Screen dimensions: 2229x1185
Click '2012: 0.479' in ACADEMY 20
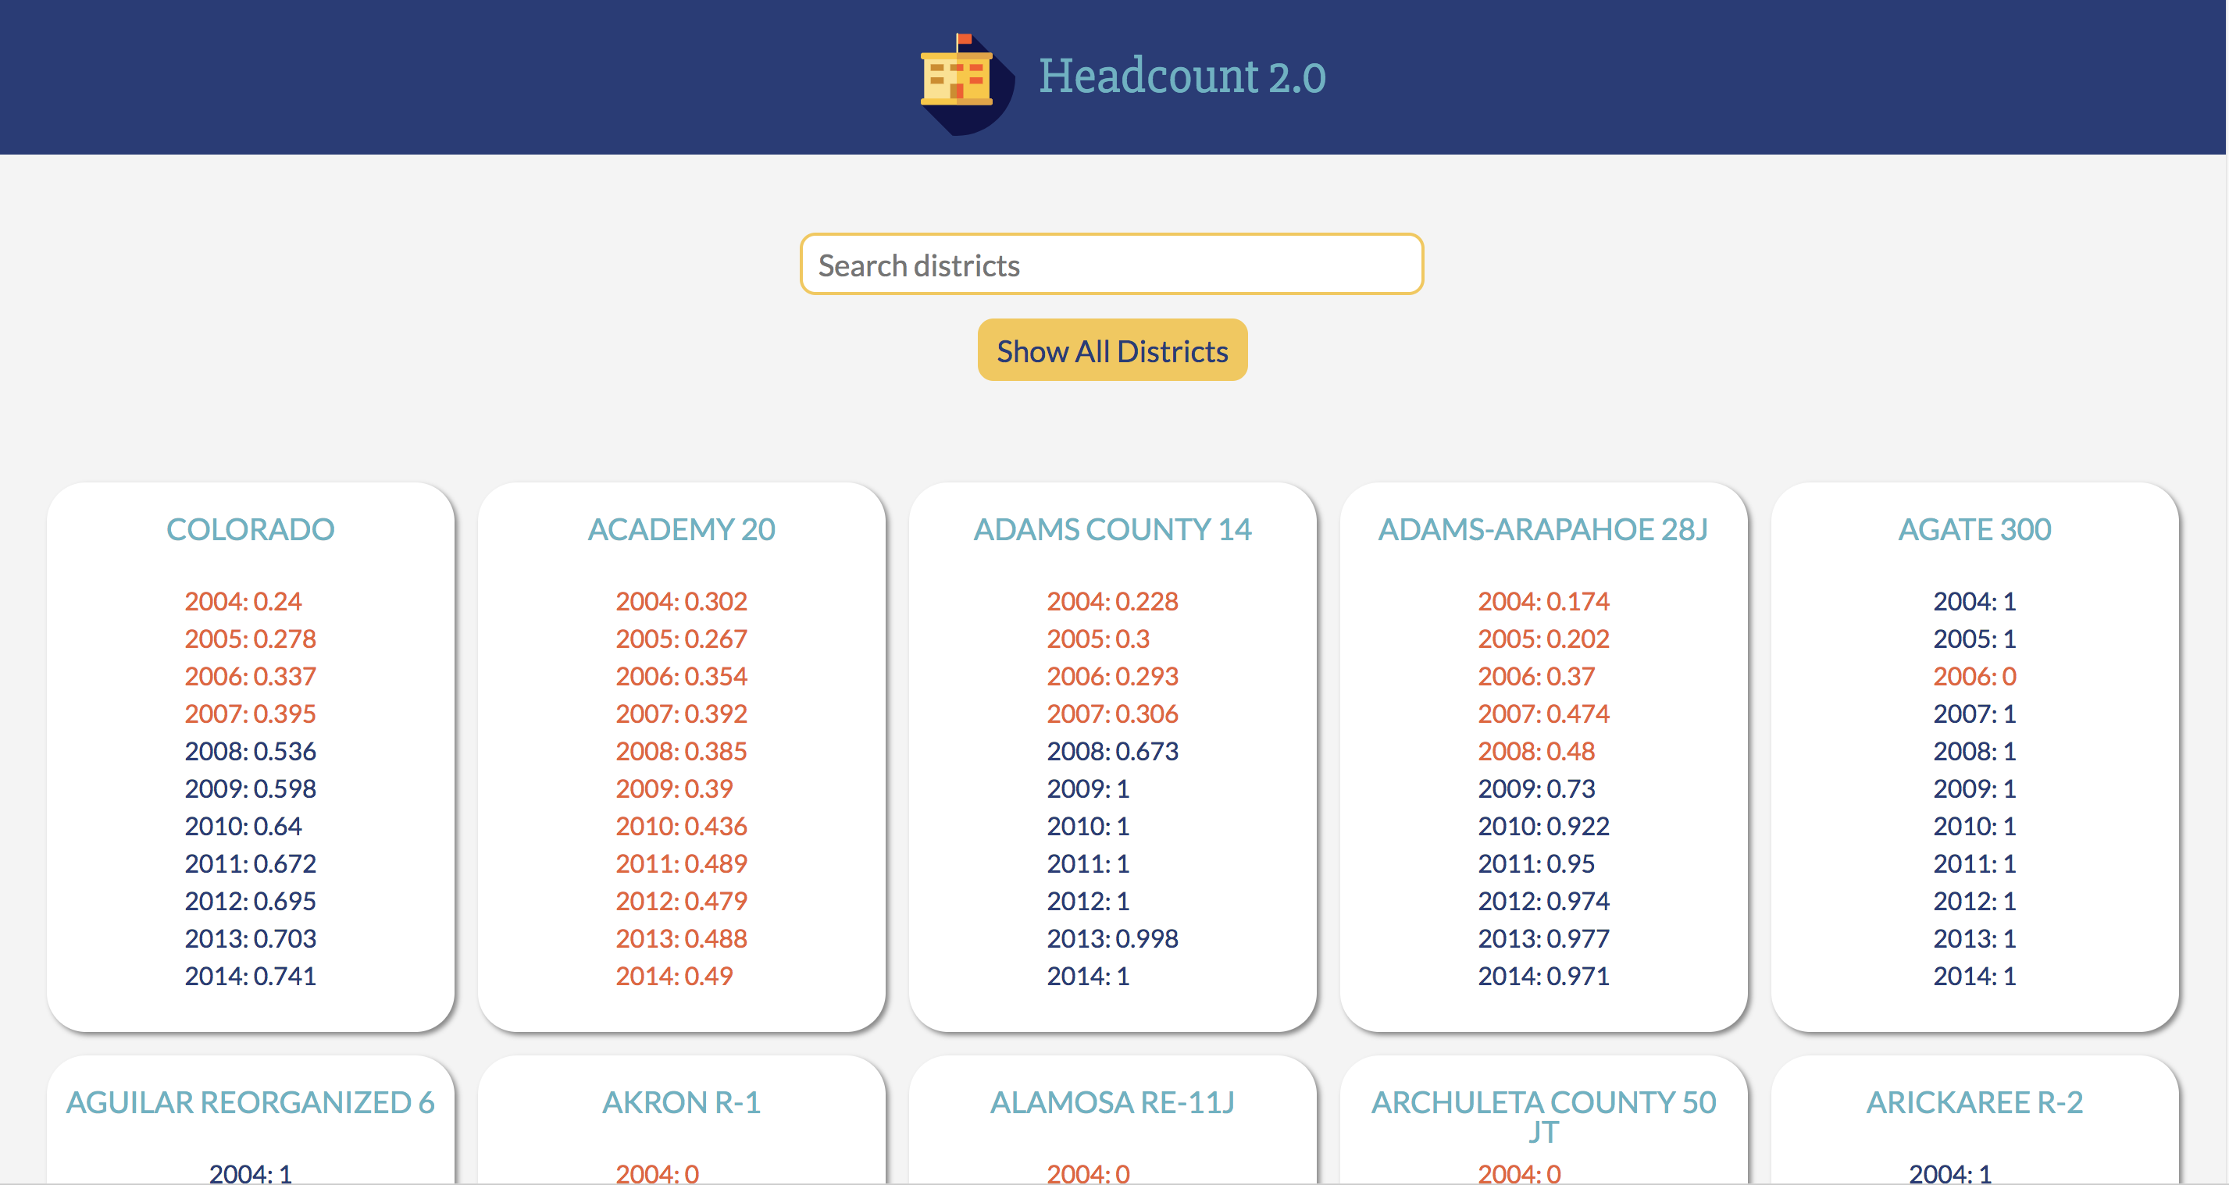pos(682,902)
